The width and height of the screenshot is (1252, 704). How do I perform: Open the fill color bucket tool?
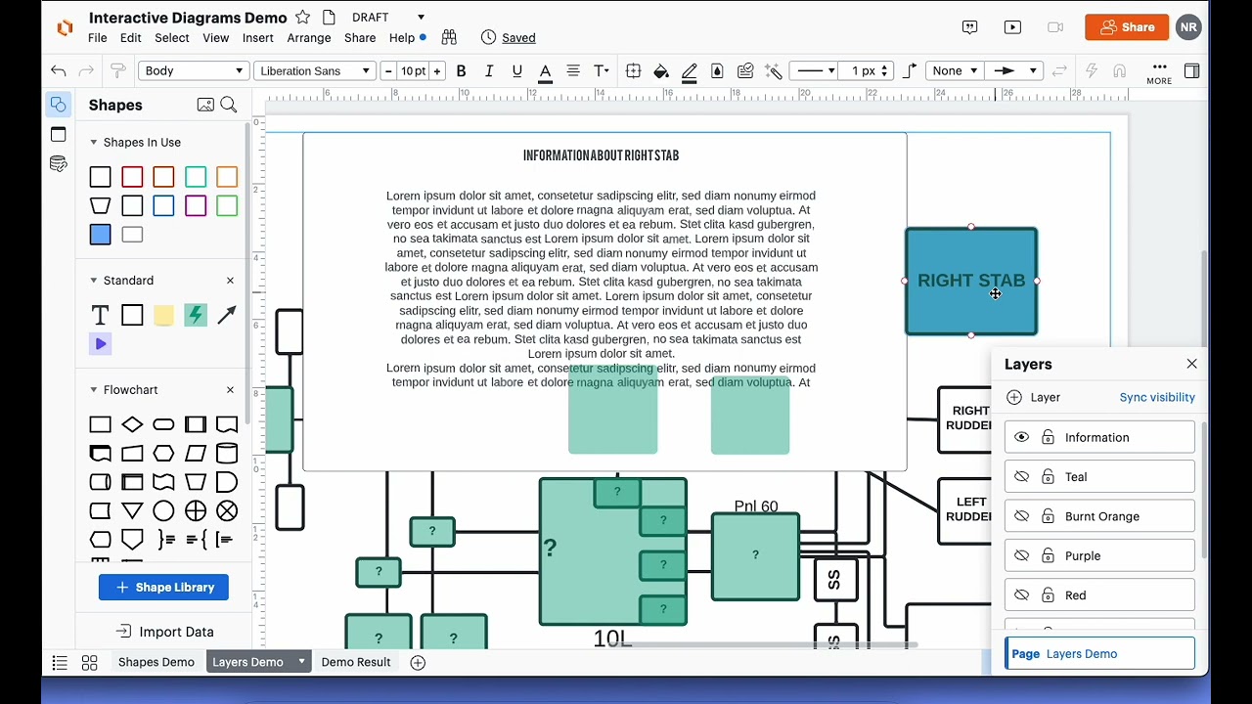click(661, 70)
